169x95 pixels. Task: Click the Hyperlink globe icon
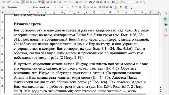pyautogui.click(x=77, y=2)
